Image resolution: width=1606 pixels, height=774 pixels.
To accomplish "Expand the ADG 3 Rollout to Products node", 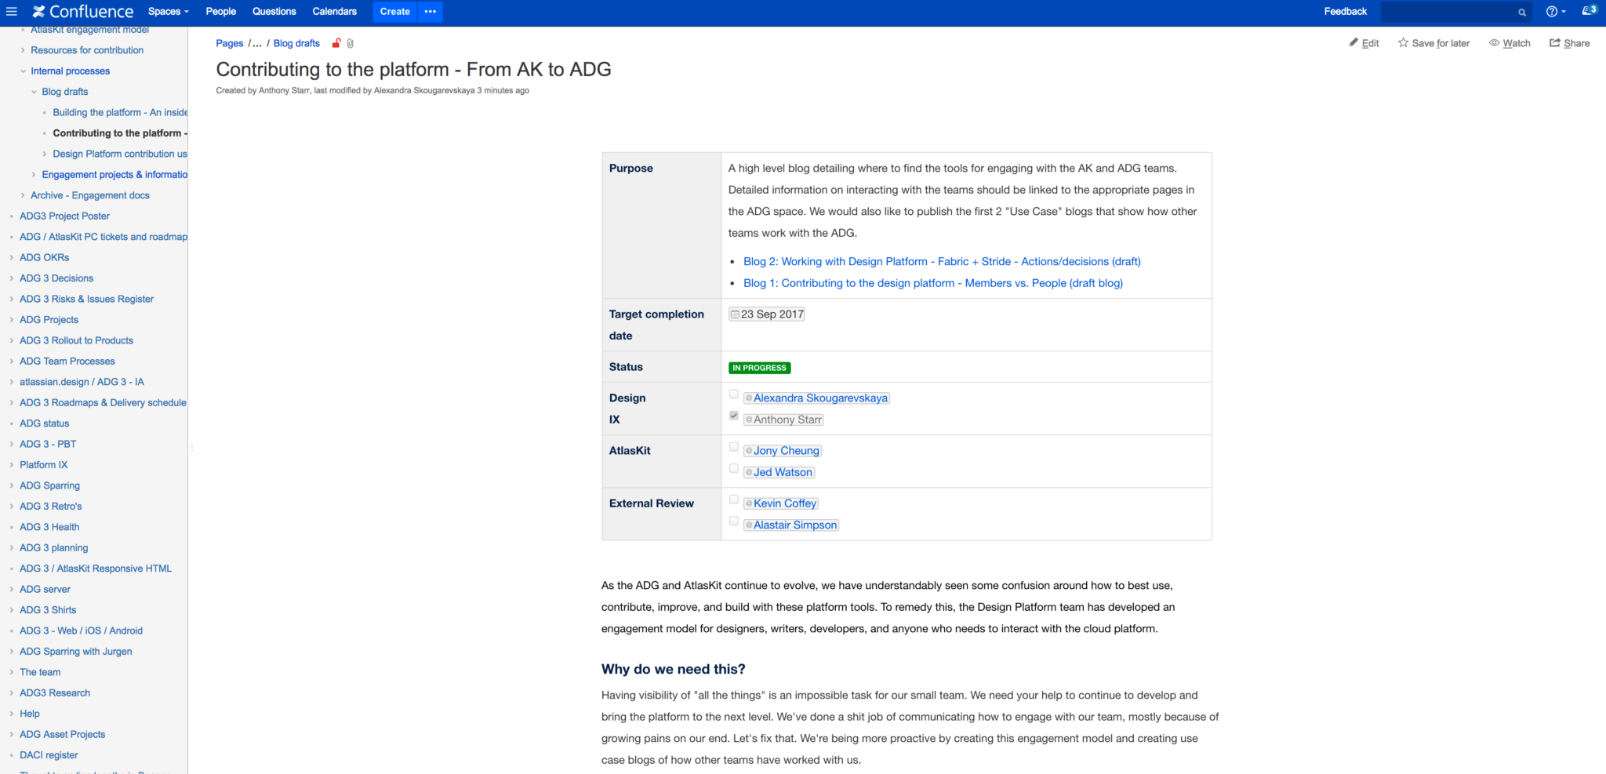I will [12, 341].
